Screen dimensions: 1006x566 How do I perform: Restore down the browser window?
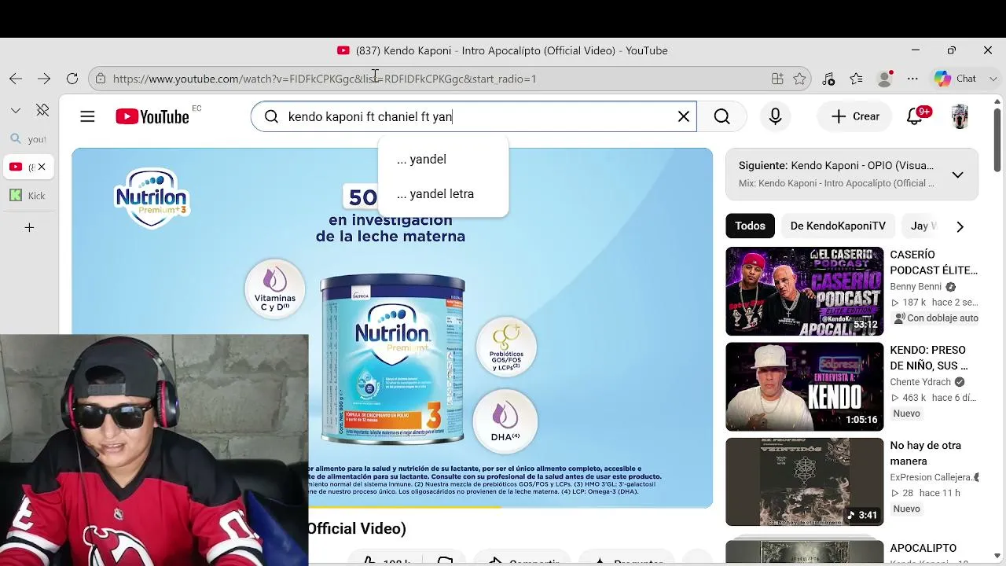(x=952, y=50)
